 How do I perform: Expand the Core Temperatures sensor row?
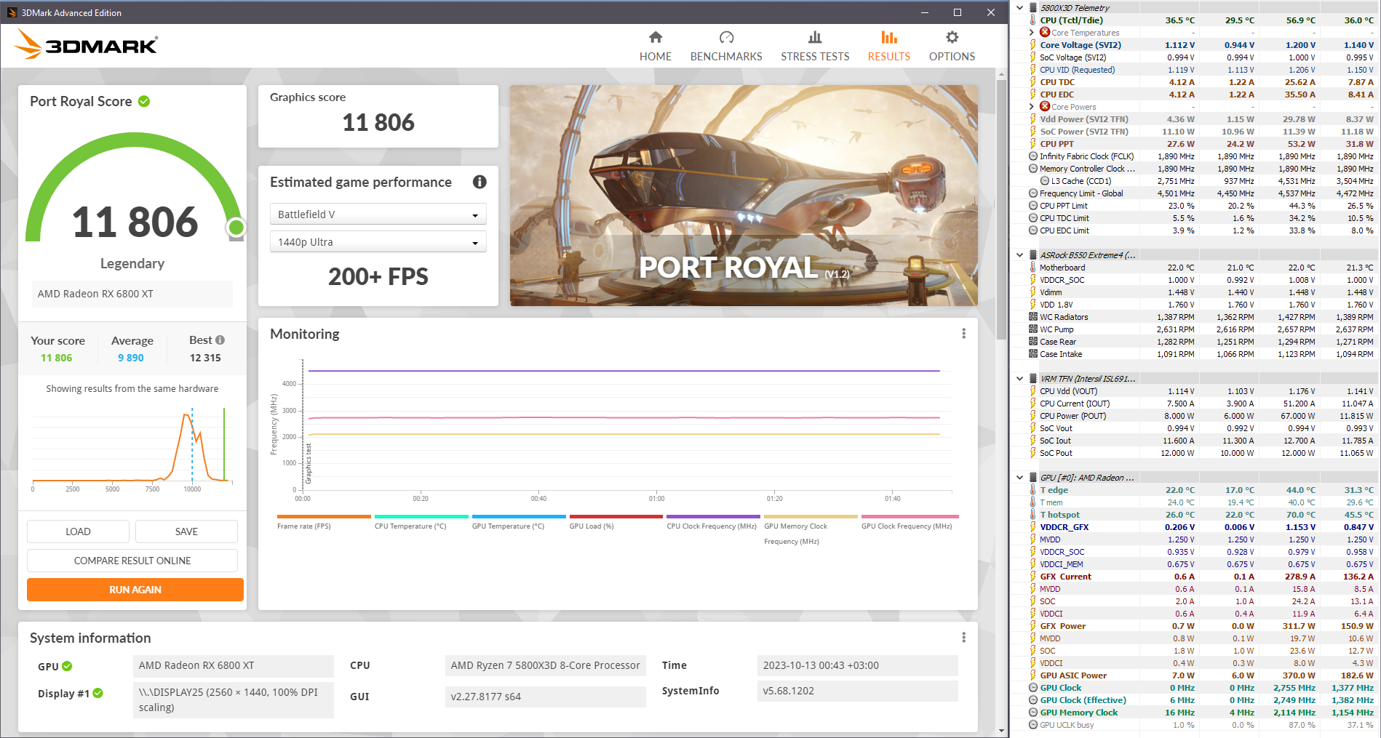(1032, 33)
